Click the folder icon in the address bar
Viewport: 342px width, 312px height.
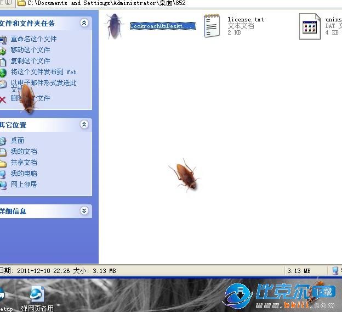coord(21,3)
